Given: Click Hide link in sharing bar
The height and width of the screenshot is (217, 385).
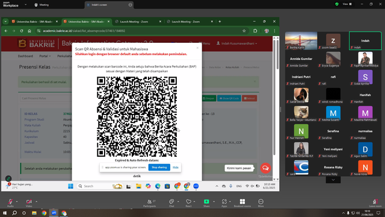Looking at the screenshot, I should (176, 168).
